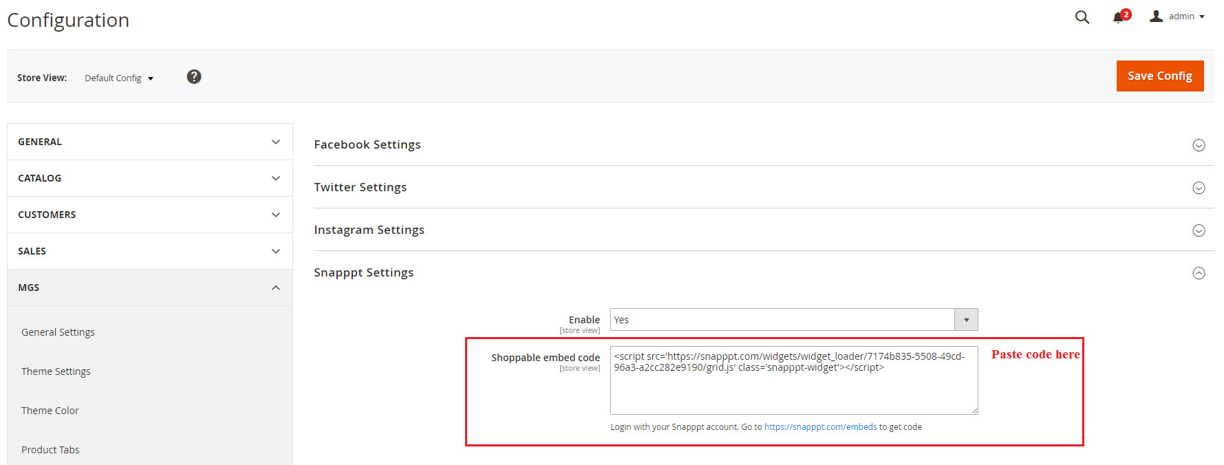Click the Enable field label
The width and height of the screenshot is (1224, 465).
click(x=584, y=320)
